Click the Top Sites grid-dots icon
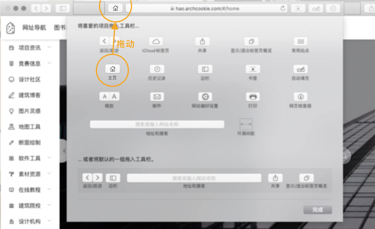Screen dimensions: 375x229 click(x=300, y=42)
